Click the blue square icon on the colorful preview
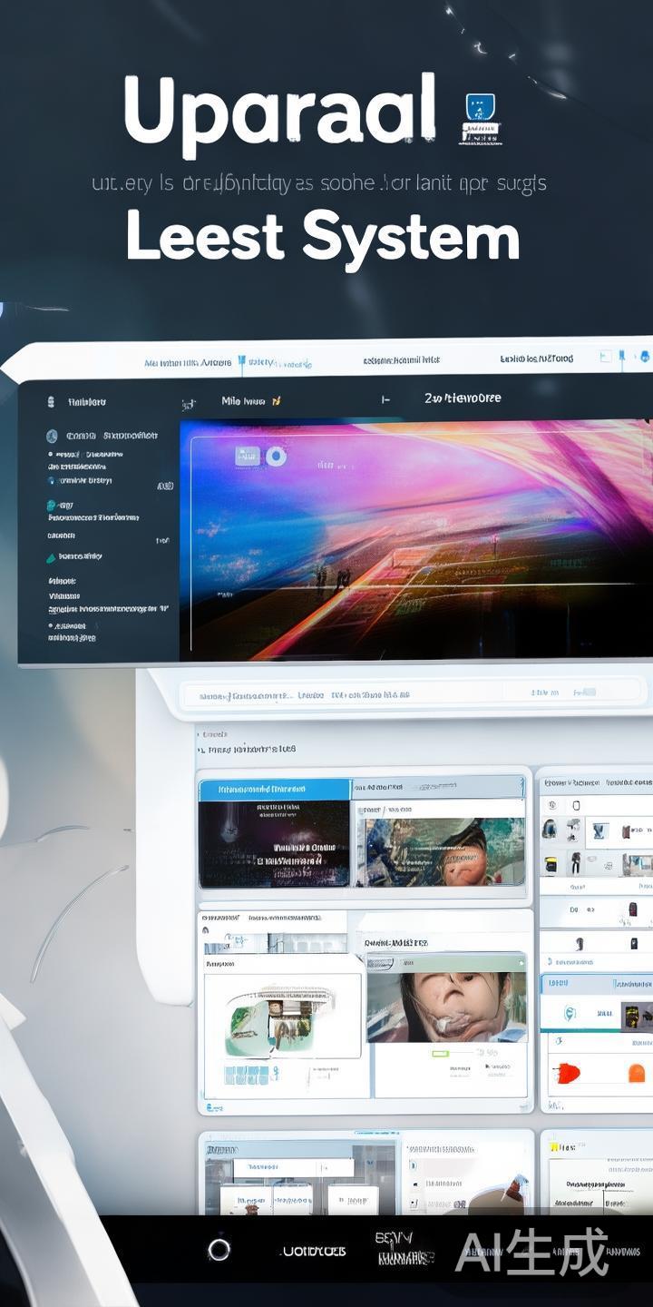 [247, 456]
